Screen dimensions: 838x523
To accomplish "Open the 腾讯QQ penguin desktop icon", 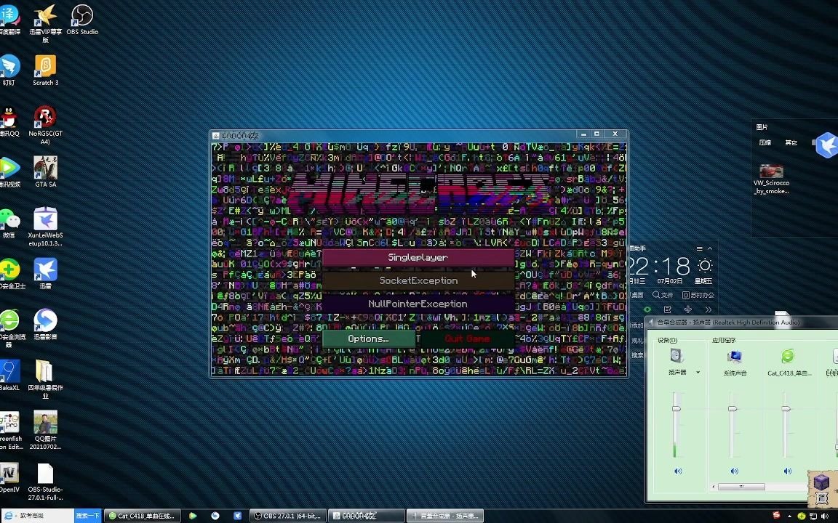I will point(9,121).
